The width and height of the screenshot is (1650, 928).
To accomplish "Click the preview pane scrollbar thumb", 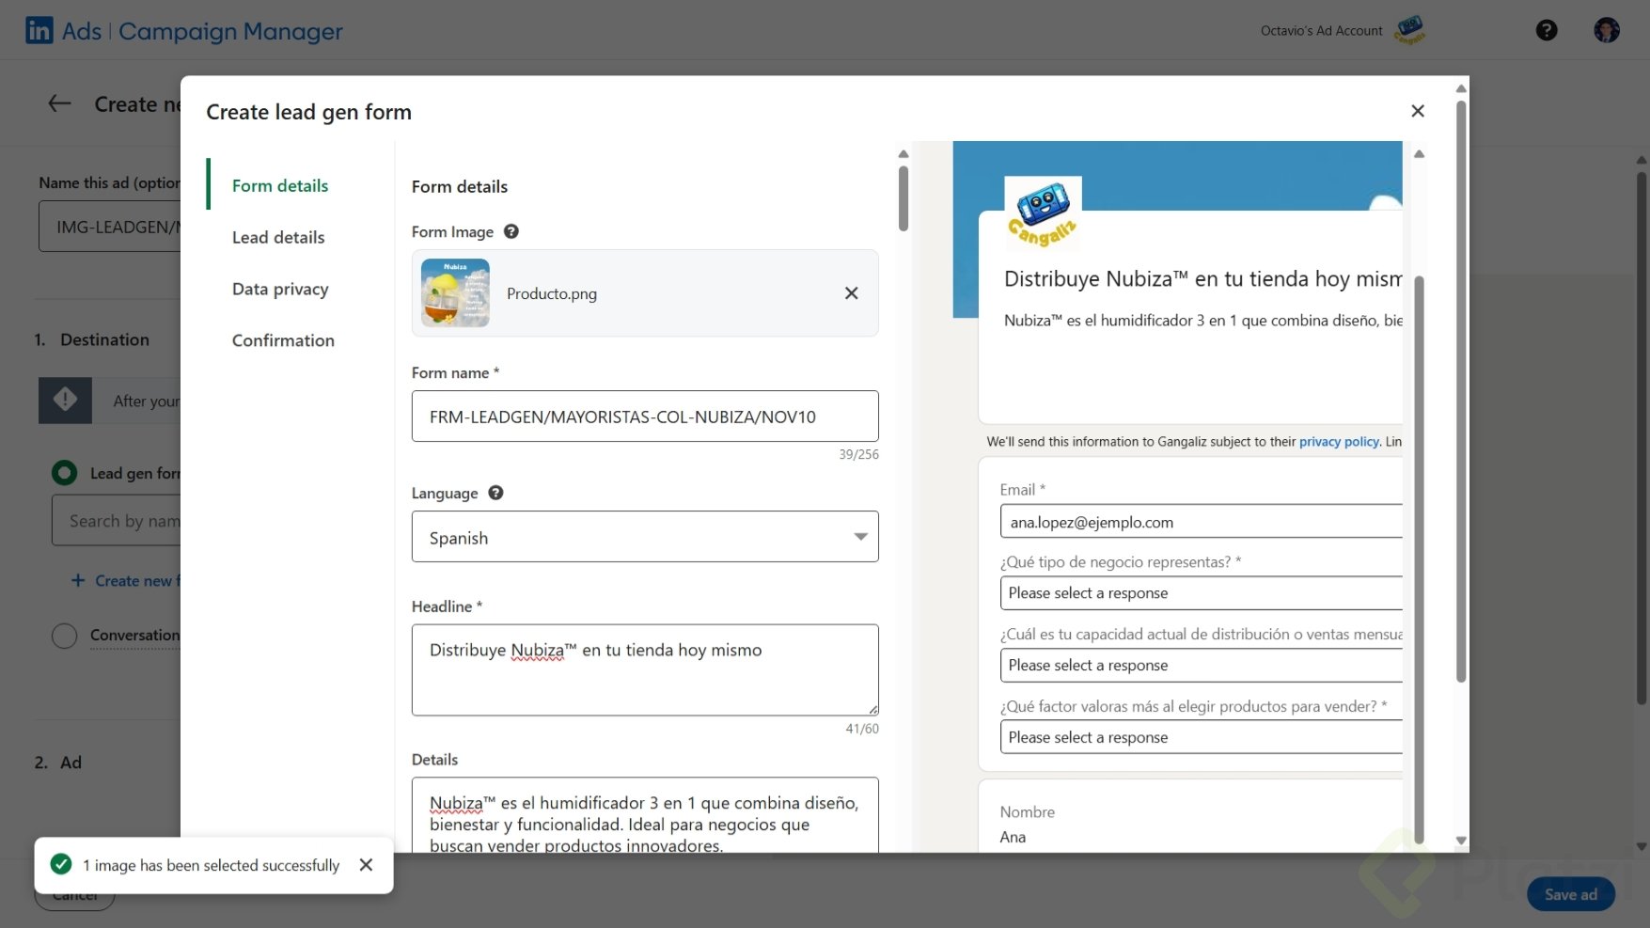I will [1420, 559].
